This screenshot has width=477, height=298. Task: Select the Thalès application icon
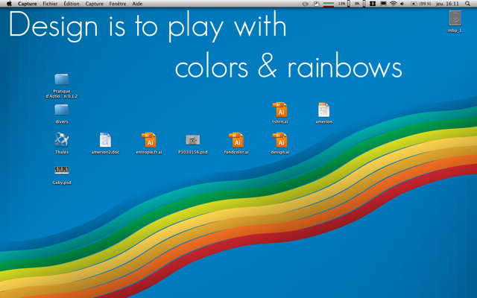click(61, 140)
